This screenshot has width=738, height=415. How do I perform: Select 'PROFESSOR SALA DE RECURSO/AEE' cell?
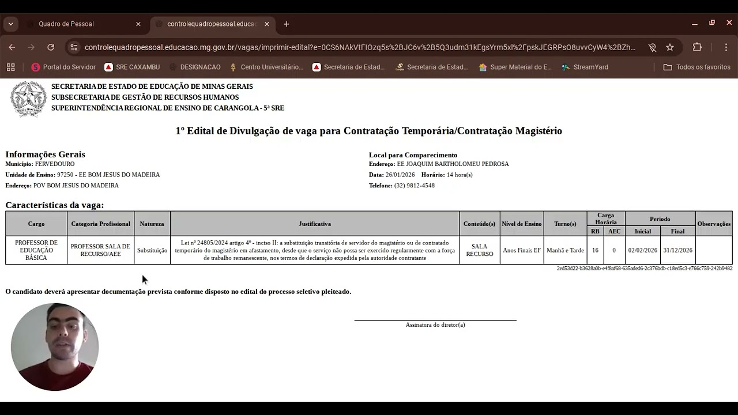(100, 250)
